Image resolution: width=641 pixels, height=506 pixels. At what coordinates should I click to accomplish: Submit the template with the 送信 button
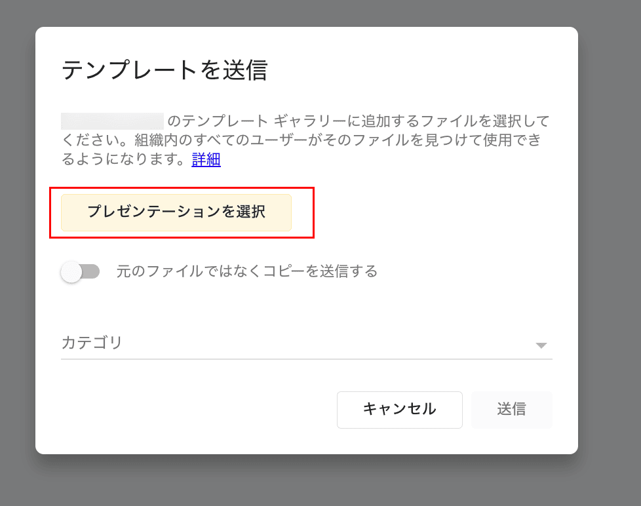pyautogui.click(x=511, y=410)
